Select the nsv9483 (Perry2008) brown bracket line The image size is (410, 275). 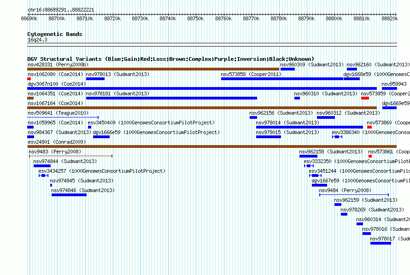[x=70, y=156]
